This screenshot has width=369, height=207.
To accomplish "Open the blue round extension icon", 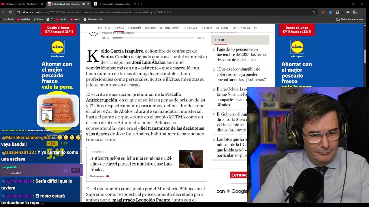I will [x=330, y=12].
